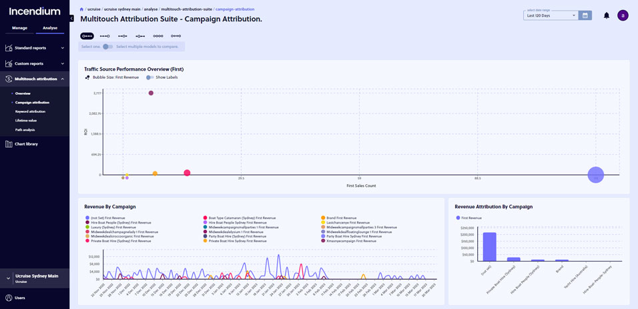The image size is (638, 309).
Task: Collapse the sidebar with the arrow icon
Action: pos(72,19)
